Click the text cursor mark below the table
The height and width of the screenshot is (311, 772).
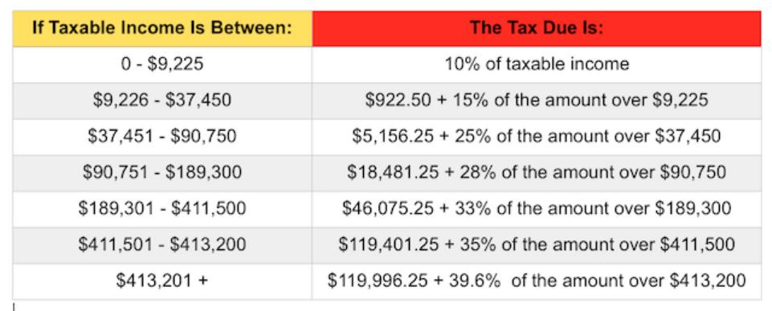click(x=14, y=308)
